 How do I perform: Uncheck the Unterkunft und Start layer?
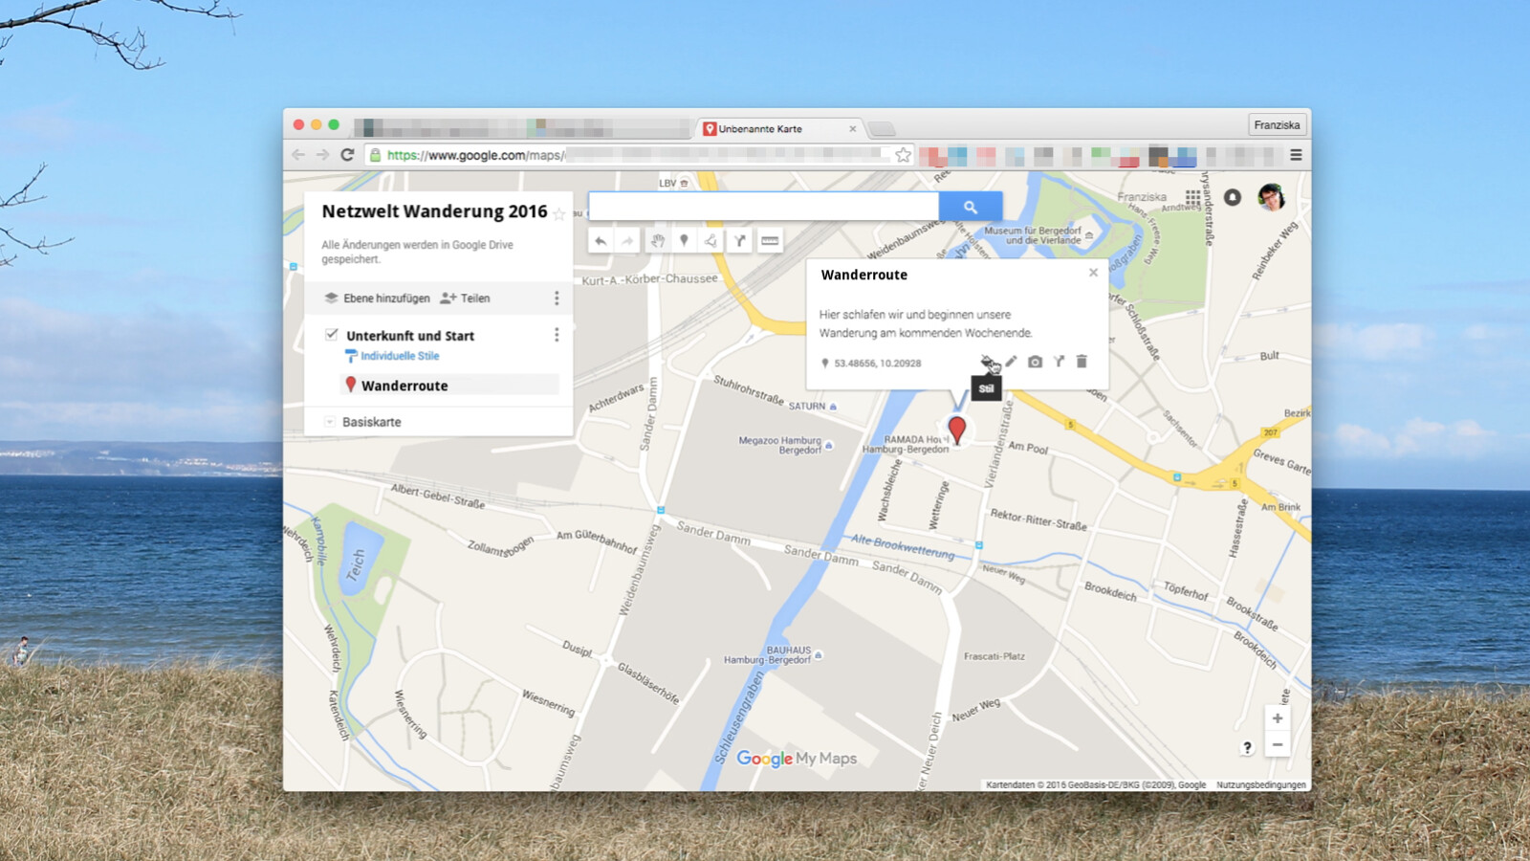[x=331, y=335]
